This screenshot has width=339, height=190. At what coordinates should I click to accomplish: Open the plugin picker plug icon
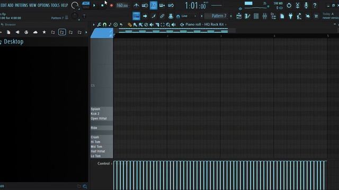(x=291, y=16)
